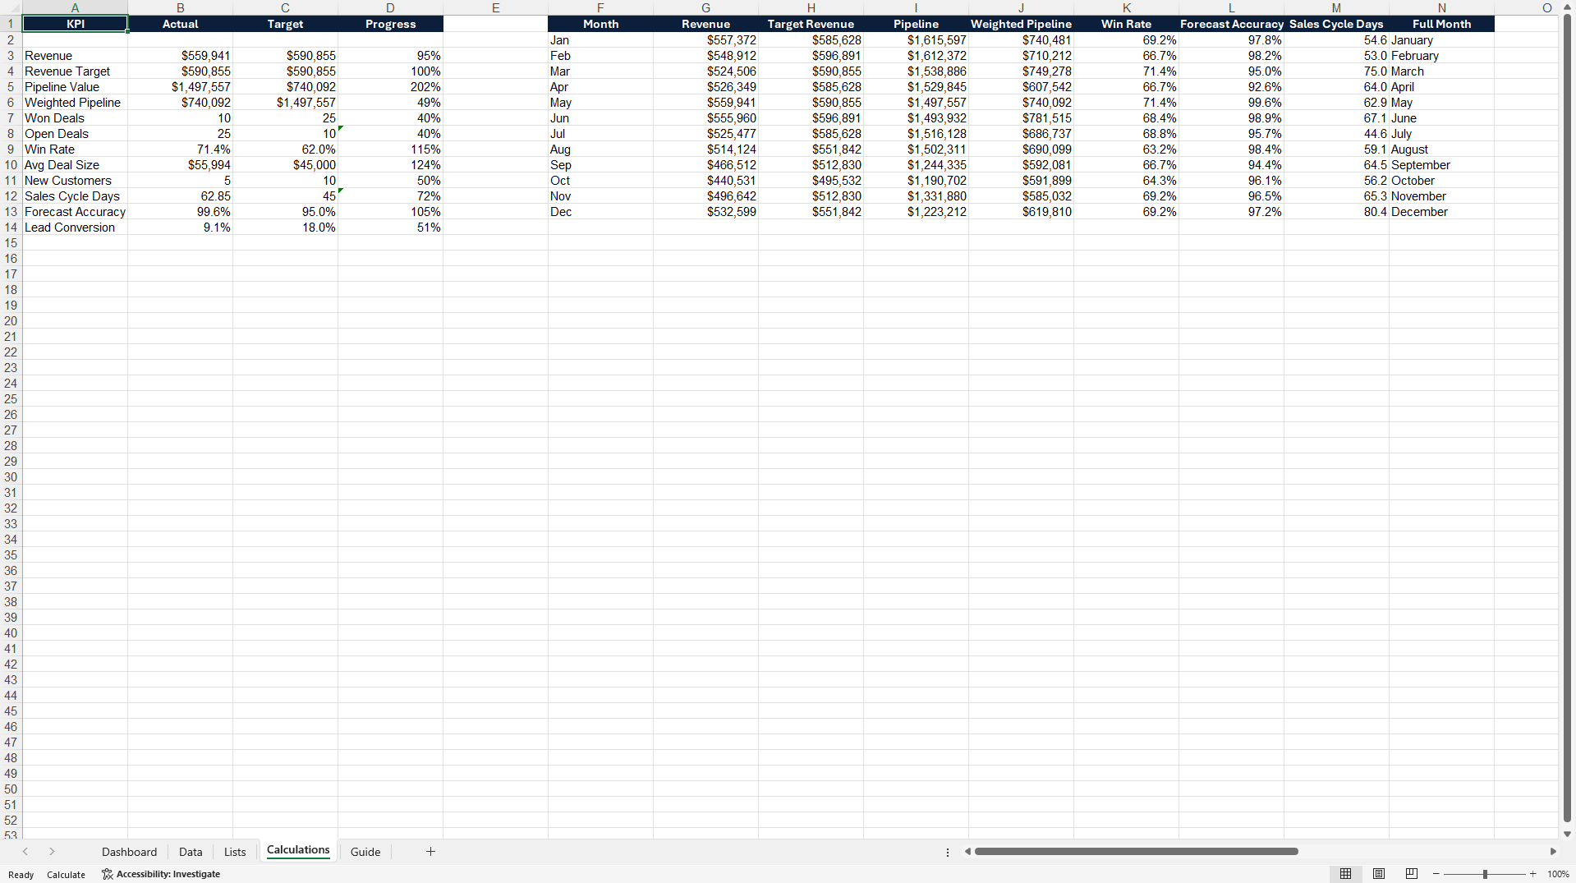Image resolution: width=1576 pixels, height=883 pixels.
Task: Switch to Page Layout view icon
Action: tap(1379, 874)
